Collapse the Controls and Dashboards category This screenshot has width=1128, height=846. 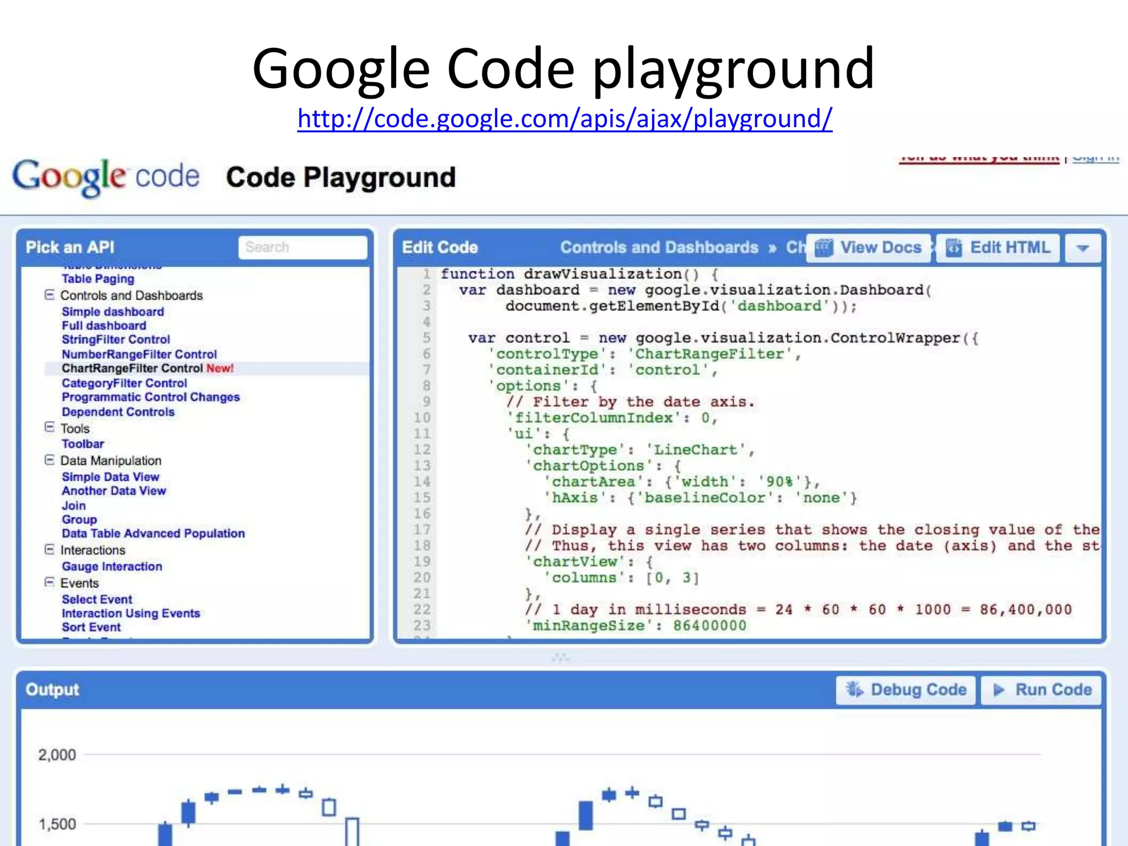pos(50,295)
